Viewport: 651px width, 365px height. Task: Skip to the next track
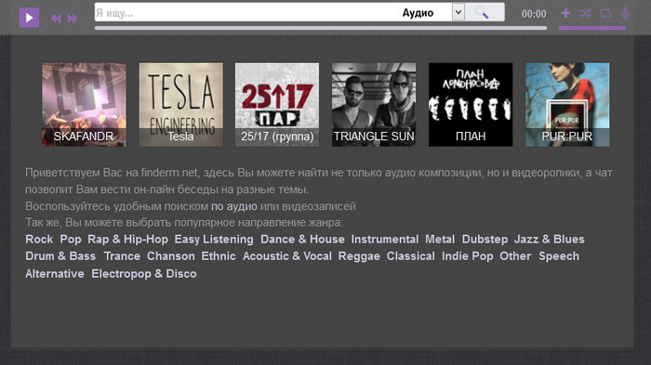tap(73, 19)
